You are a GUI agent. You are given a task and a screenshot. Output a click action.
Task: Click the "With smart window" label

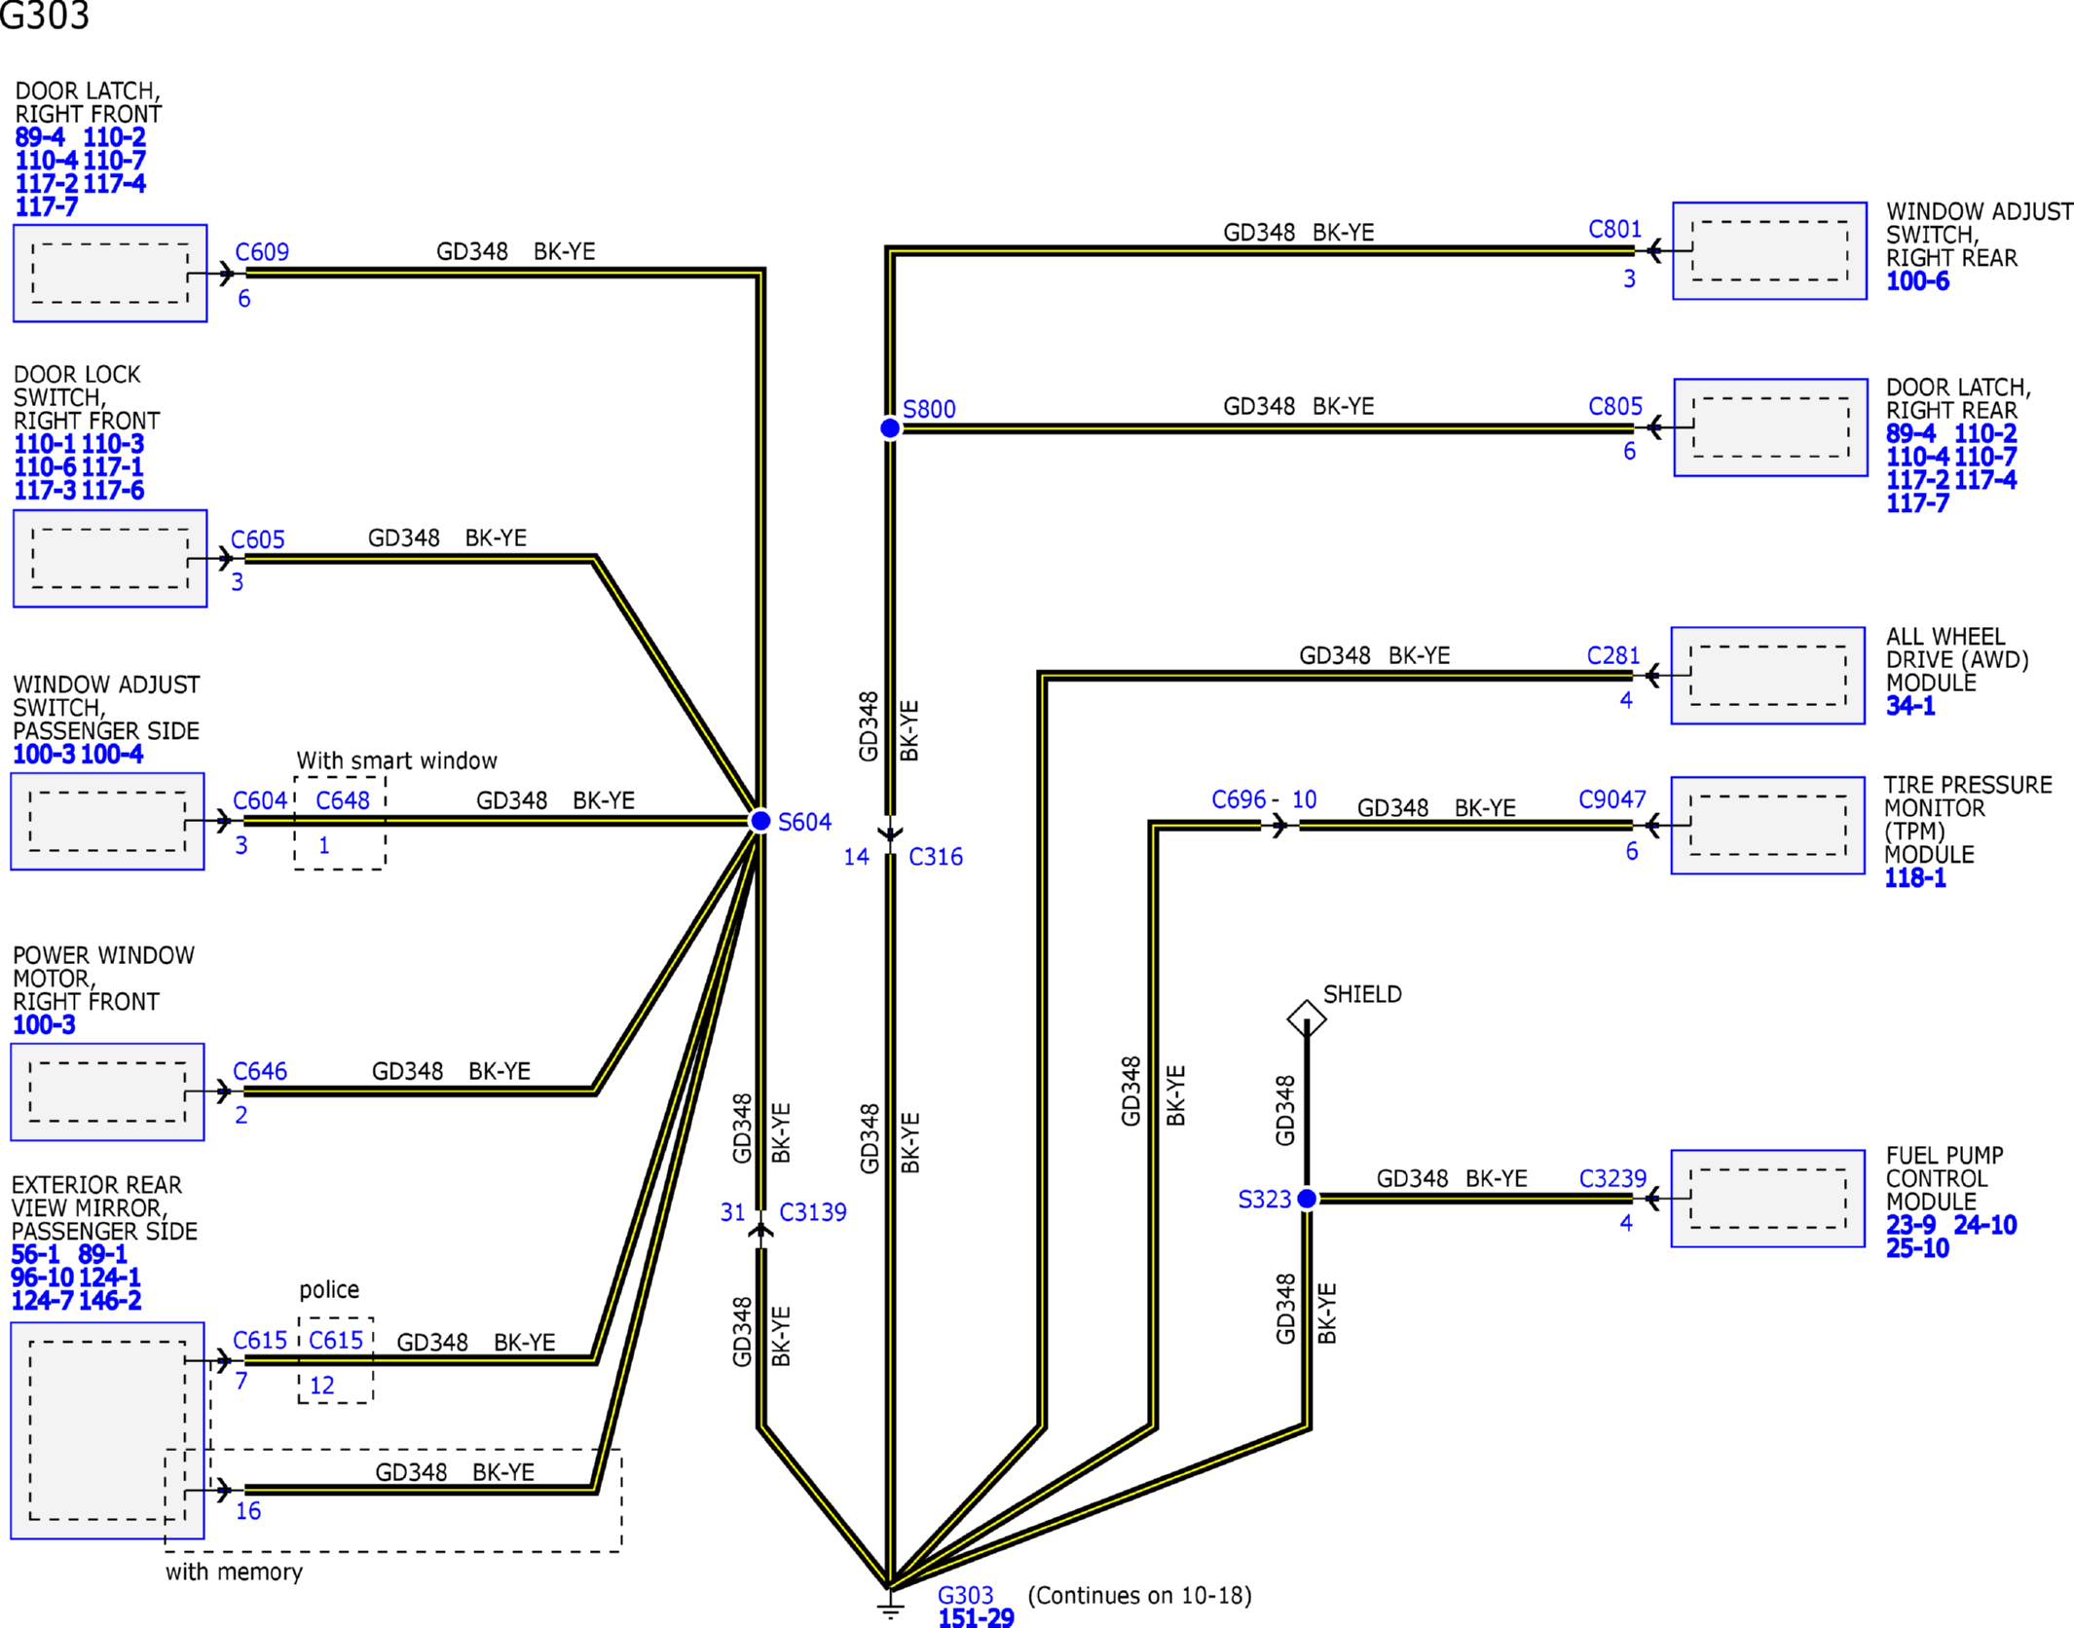click(396, 760)
